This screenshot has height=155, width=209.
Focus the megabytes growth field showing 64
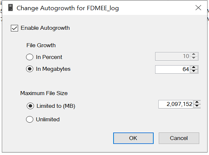173,69
